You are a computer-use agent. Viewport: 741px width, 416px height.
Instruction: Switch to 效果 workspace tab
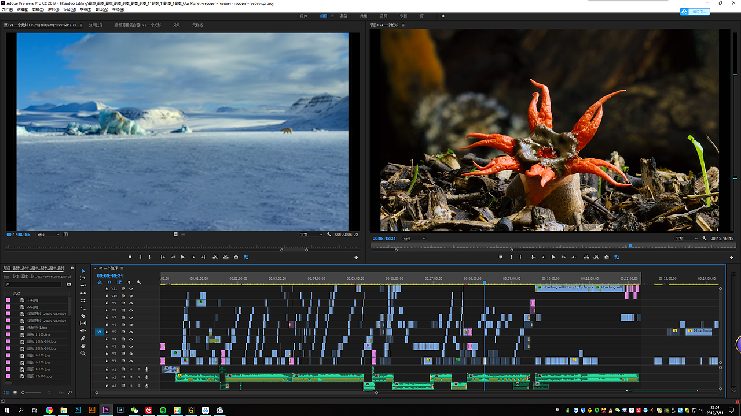(364, 16)
